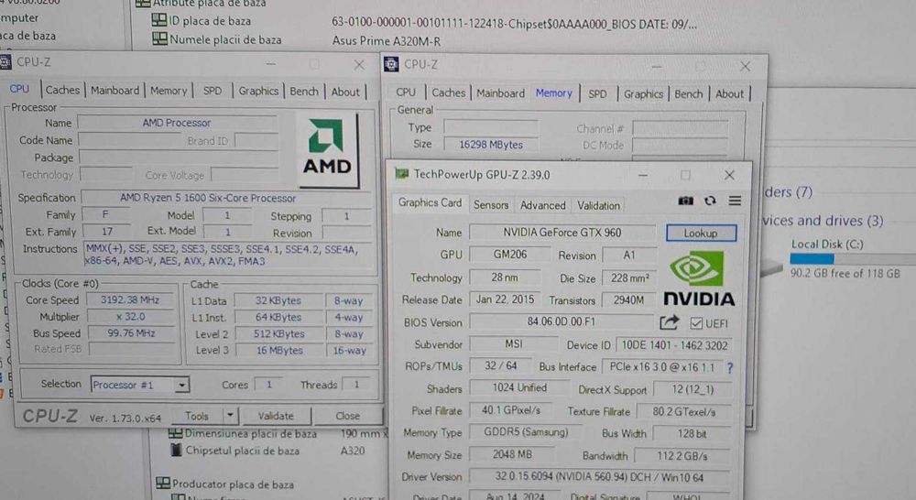The image size is (916, 500).
Task: Click the Dimensiunea placii de baza icon
Action: point(175,433)
